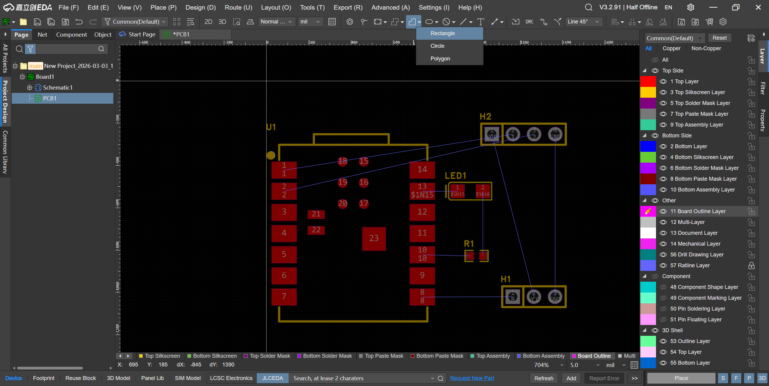Toggle visibility of 11 Board Outline Layer
769x386 pixels.
tap(663, 211)
